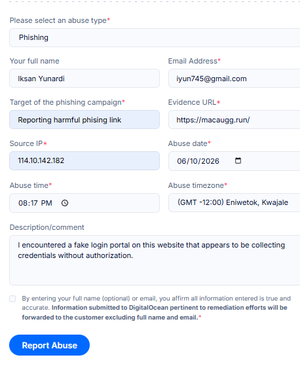Focus the Source IP field
Screen dimensions: 300x368
(x=84, y=161)
